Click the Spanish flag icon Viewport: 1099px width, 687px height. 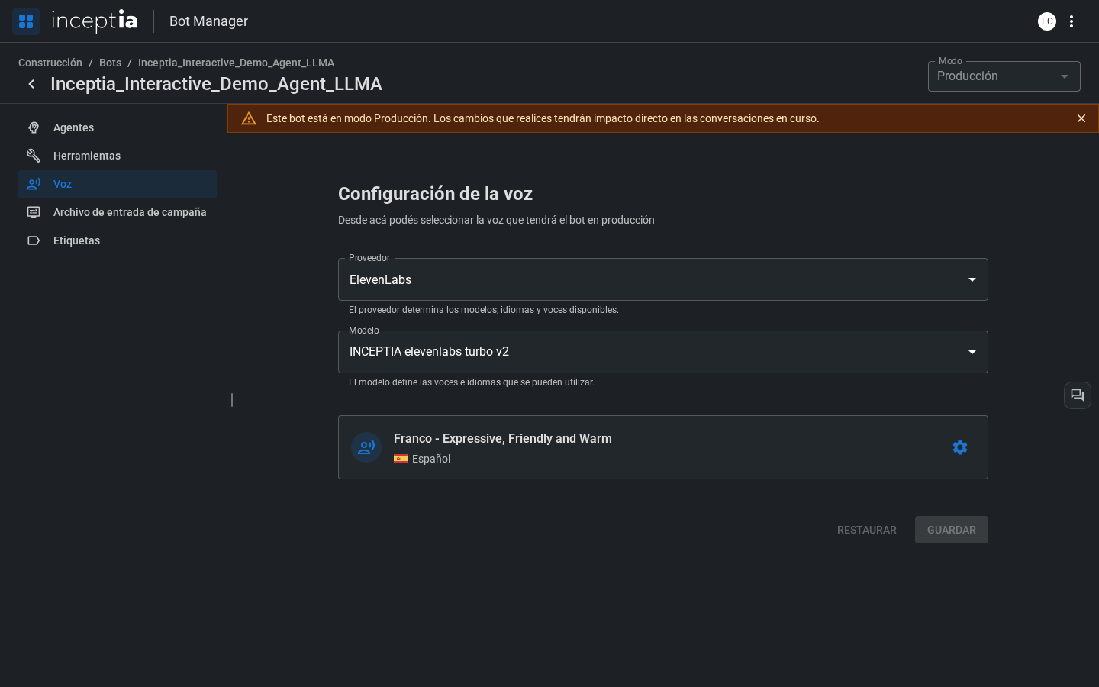[x=401, y=459]
